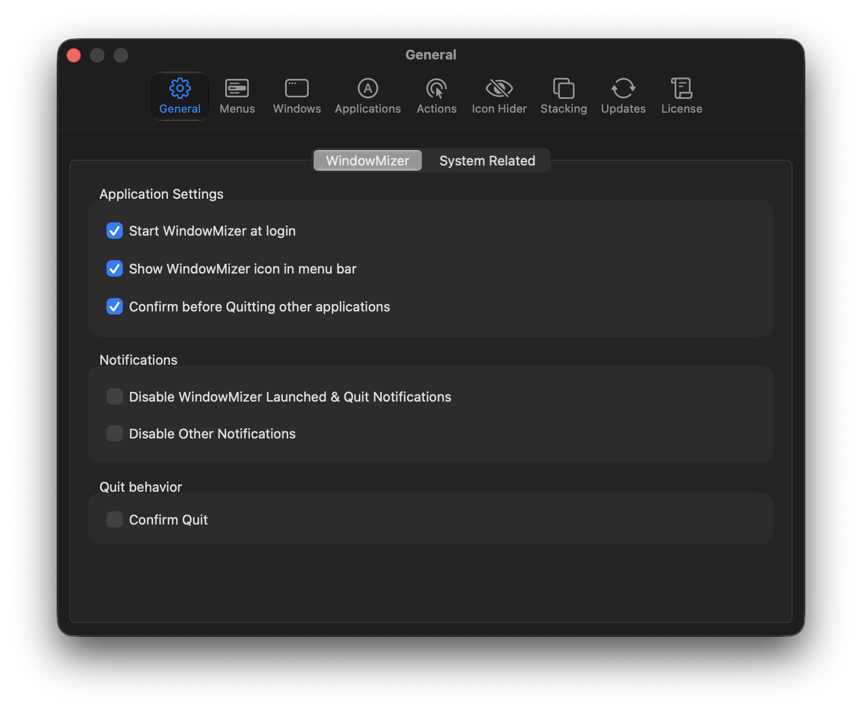Screen dimensions: 862x712
Task: Enable Disable WindowMizer Launched & Quit Notifications
Action: (115, 396)
